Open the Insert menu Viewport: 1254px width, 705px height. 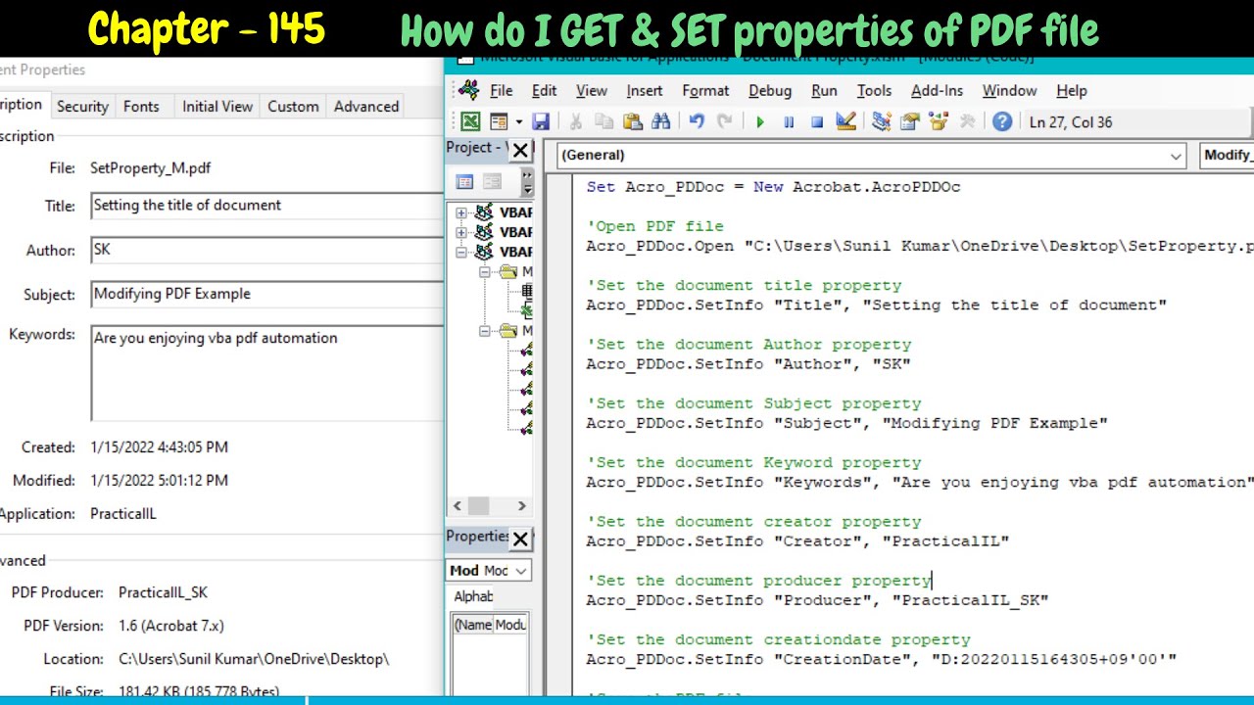645,90
